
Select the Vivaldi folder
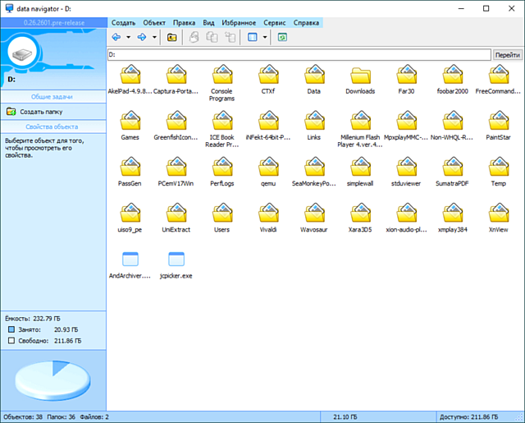point(267,214)
